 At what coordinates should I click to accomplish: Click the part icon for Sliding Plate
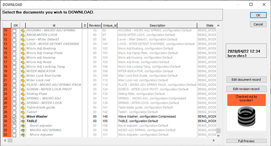(23, 94)
